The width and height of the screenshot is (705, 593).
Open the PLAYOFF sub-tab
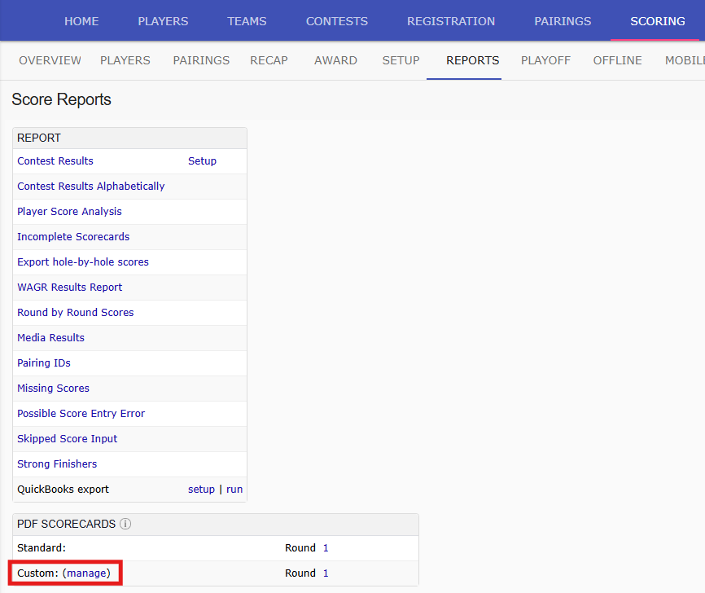[x=545, y=60]
